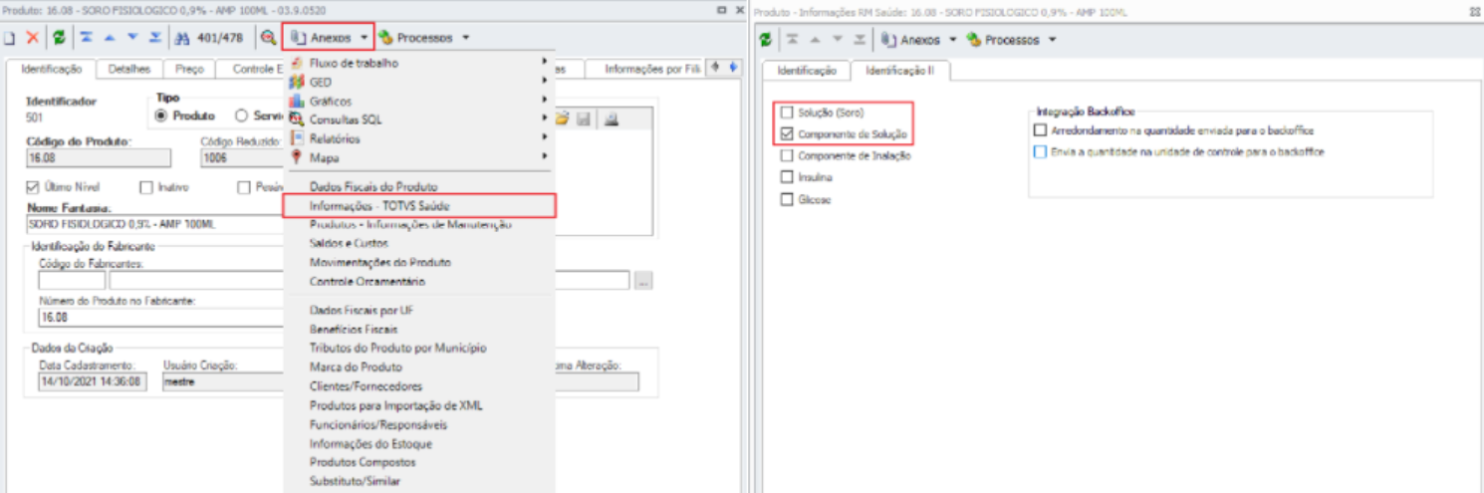Click refresh icon in Informações RM Saúde window
This screenshot has height=493, width=1484.
tap(765, 40)
